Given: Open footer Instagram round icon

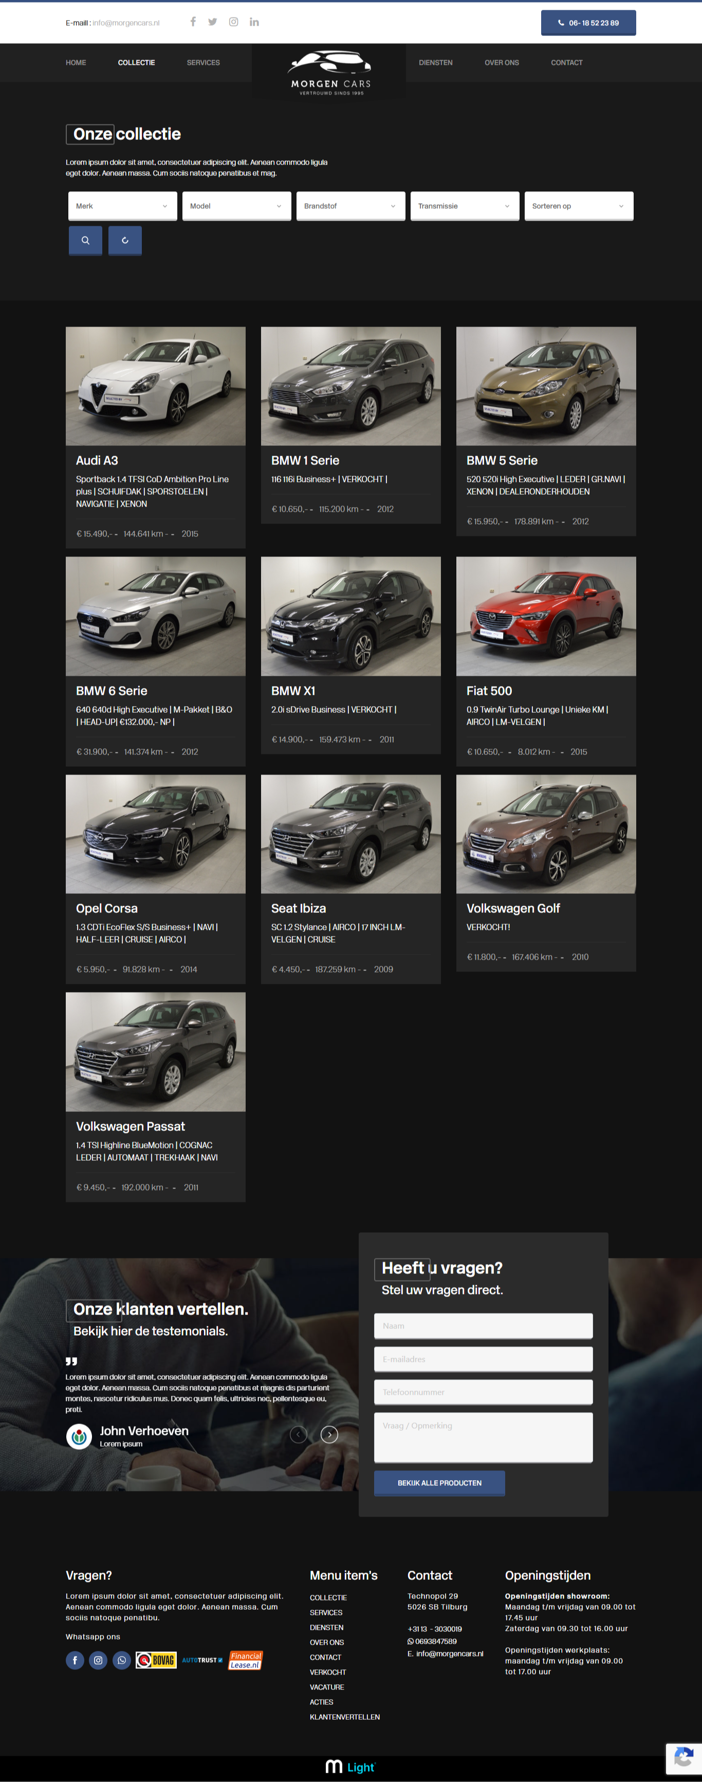Looking at the screenshot, I should click(x=99, y=1660).
